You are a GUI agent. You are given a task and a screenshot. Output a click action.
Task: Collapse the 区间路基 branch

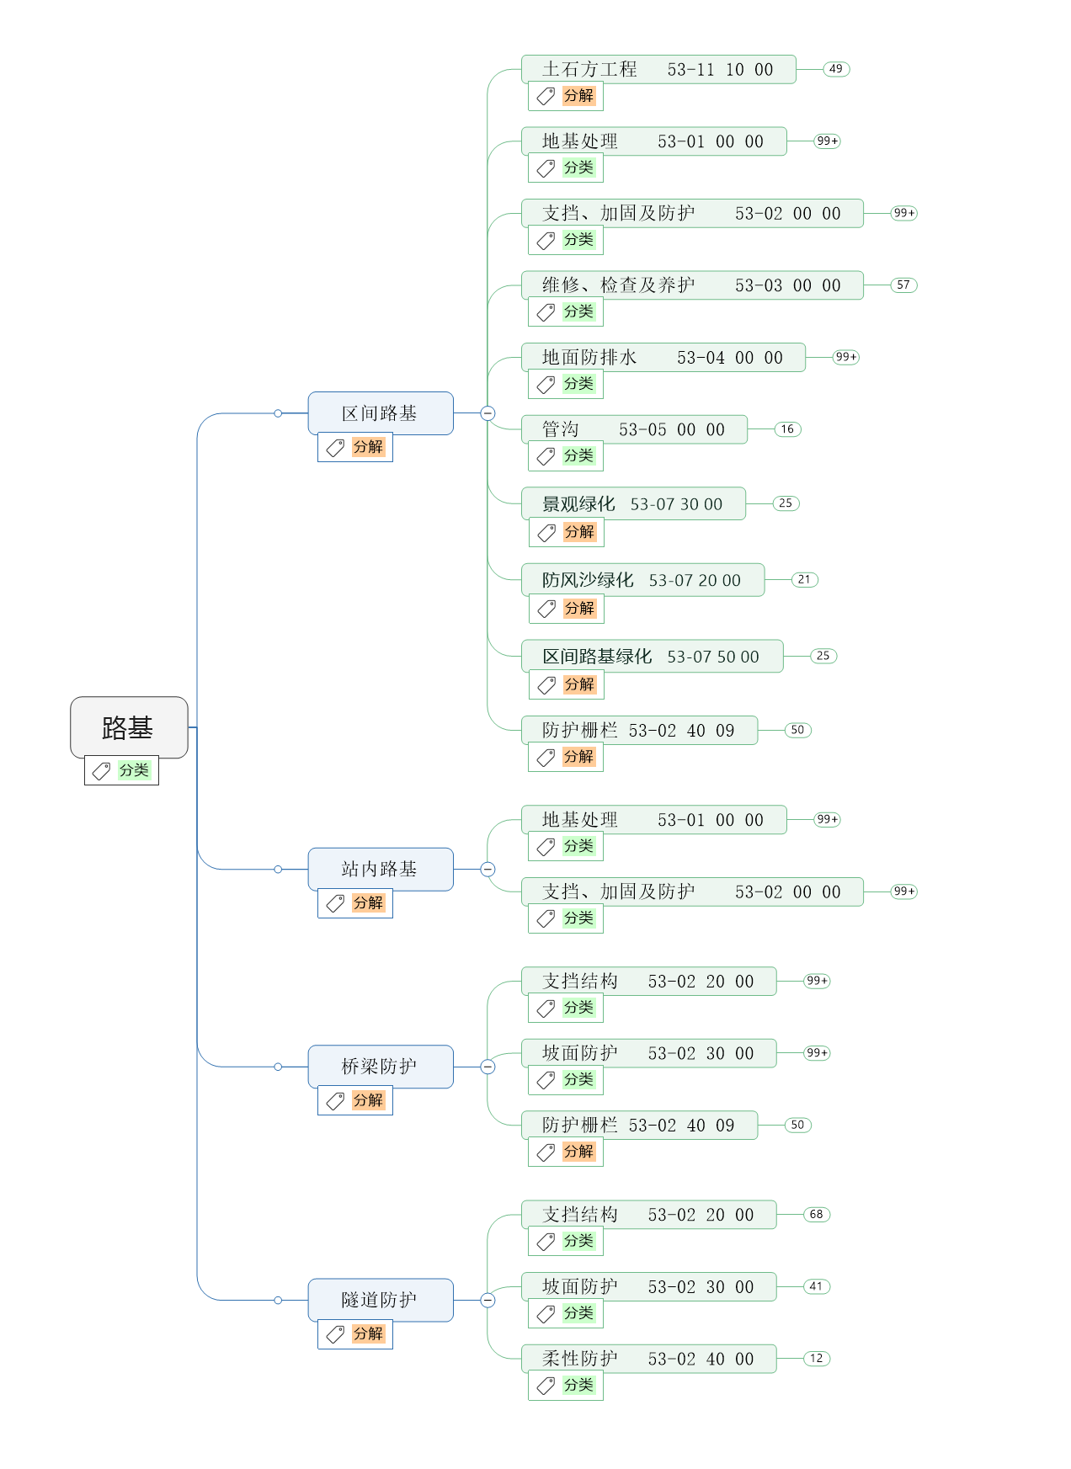pos(488,413)
